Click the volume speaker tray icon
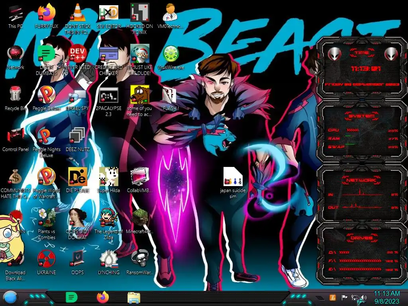This screenshot has width=408, height=306. [363, 297]
